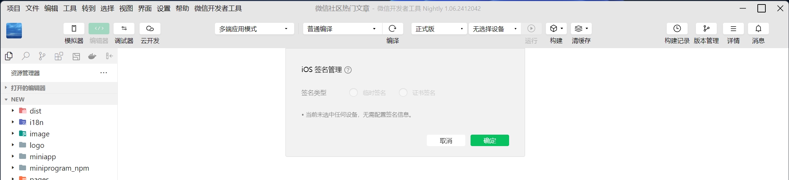Screen dimensions: 789x180
Task: Toggle the debugger (调试器) panel
Action: point(124,28)
